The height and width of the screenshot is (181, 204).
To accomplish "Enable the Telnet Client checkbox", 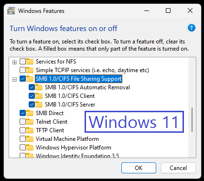I will (x=22, y=122).
